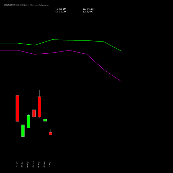Click the tall red candle for 07 May
Image resolution: width=173 pixels, height=173 pixels.
[39, 107]
